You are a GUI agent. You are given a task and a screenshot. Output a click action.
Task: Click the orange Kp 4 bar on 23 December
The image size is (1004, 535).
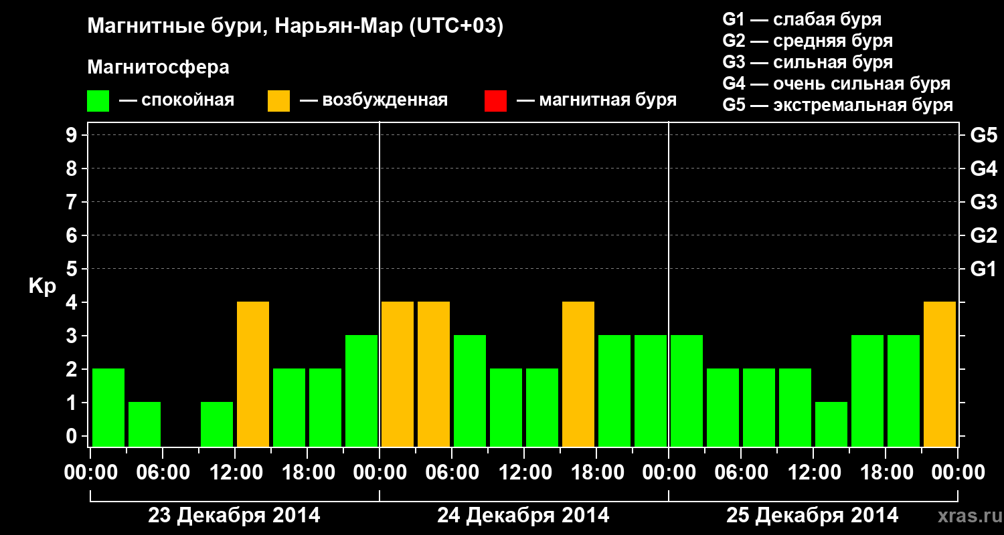[253, 374]
